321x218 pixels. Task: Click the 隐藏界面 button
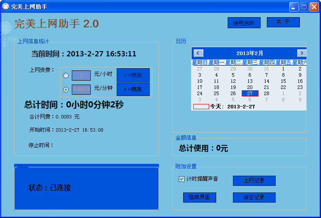[x=199, y=197]
